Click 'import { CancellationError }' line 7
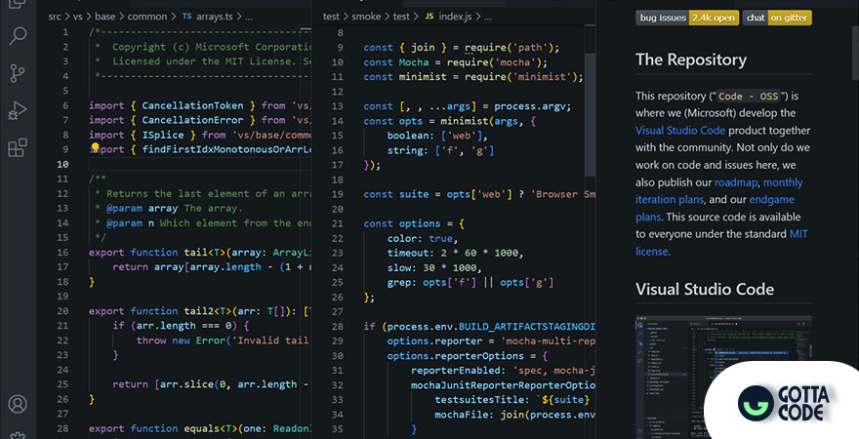The image size is (859, 439). (x=172, y=120)
